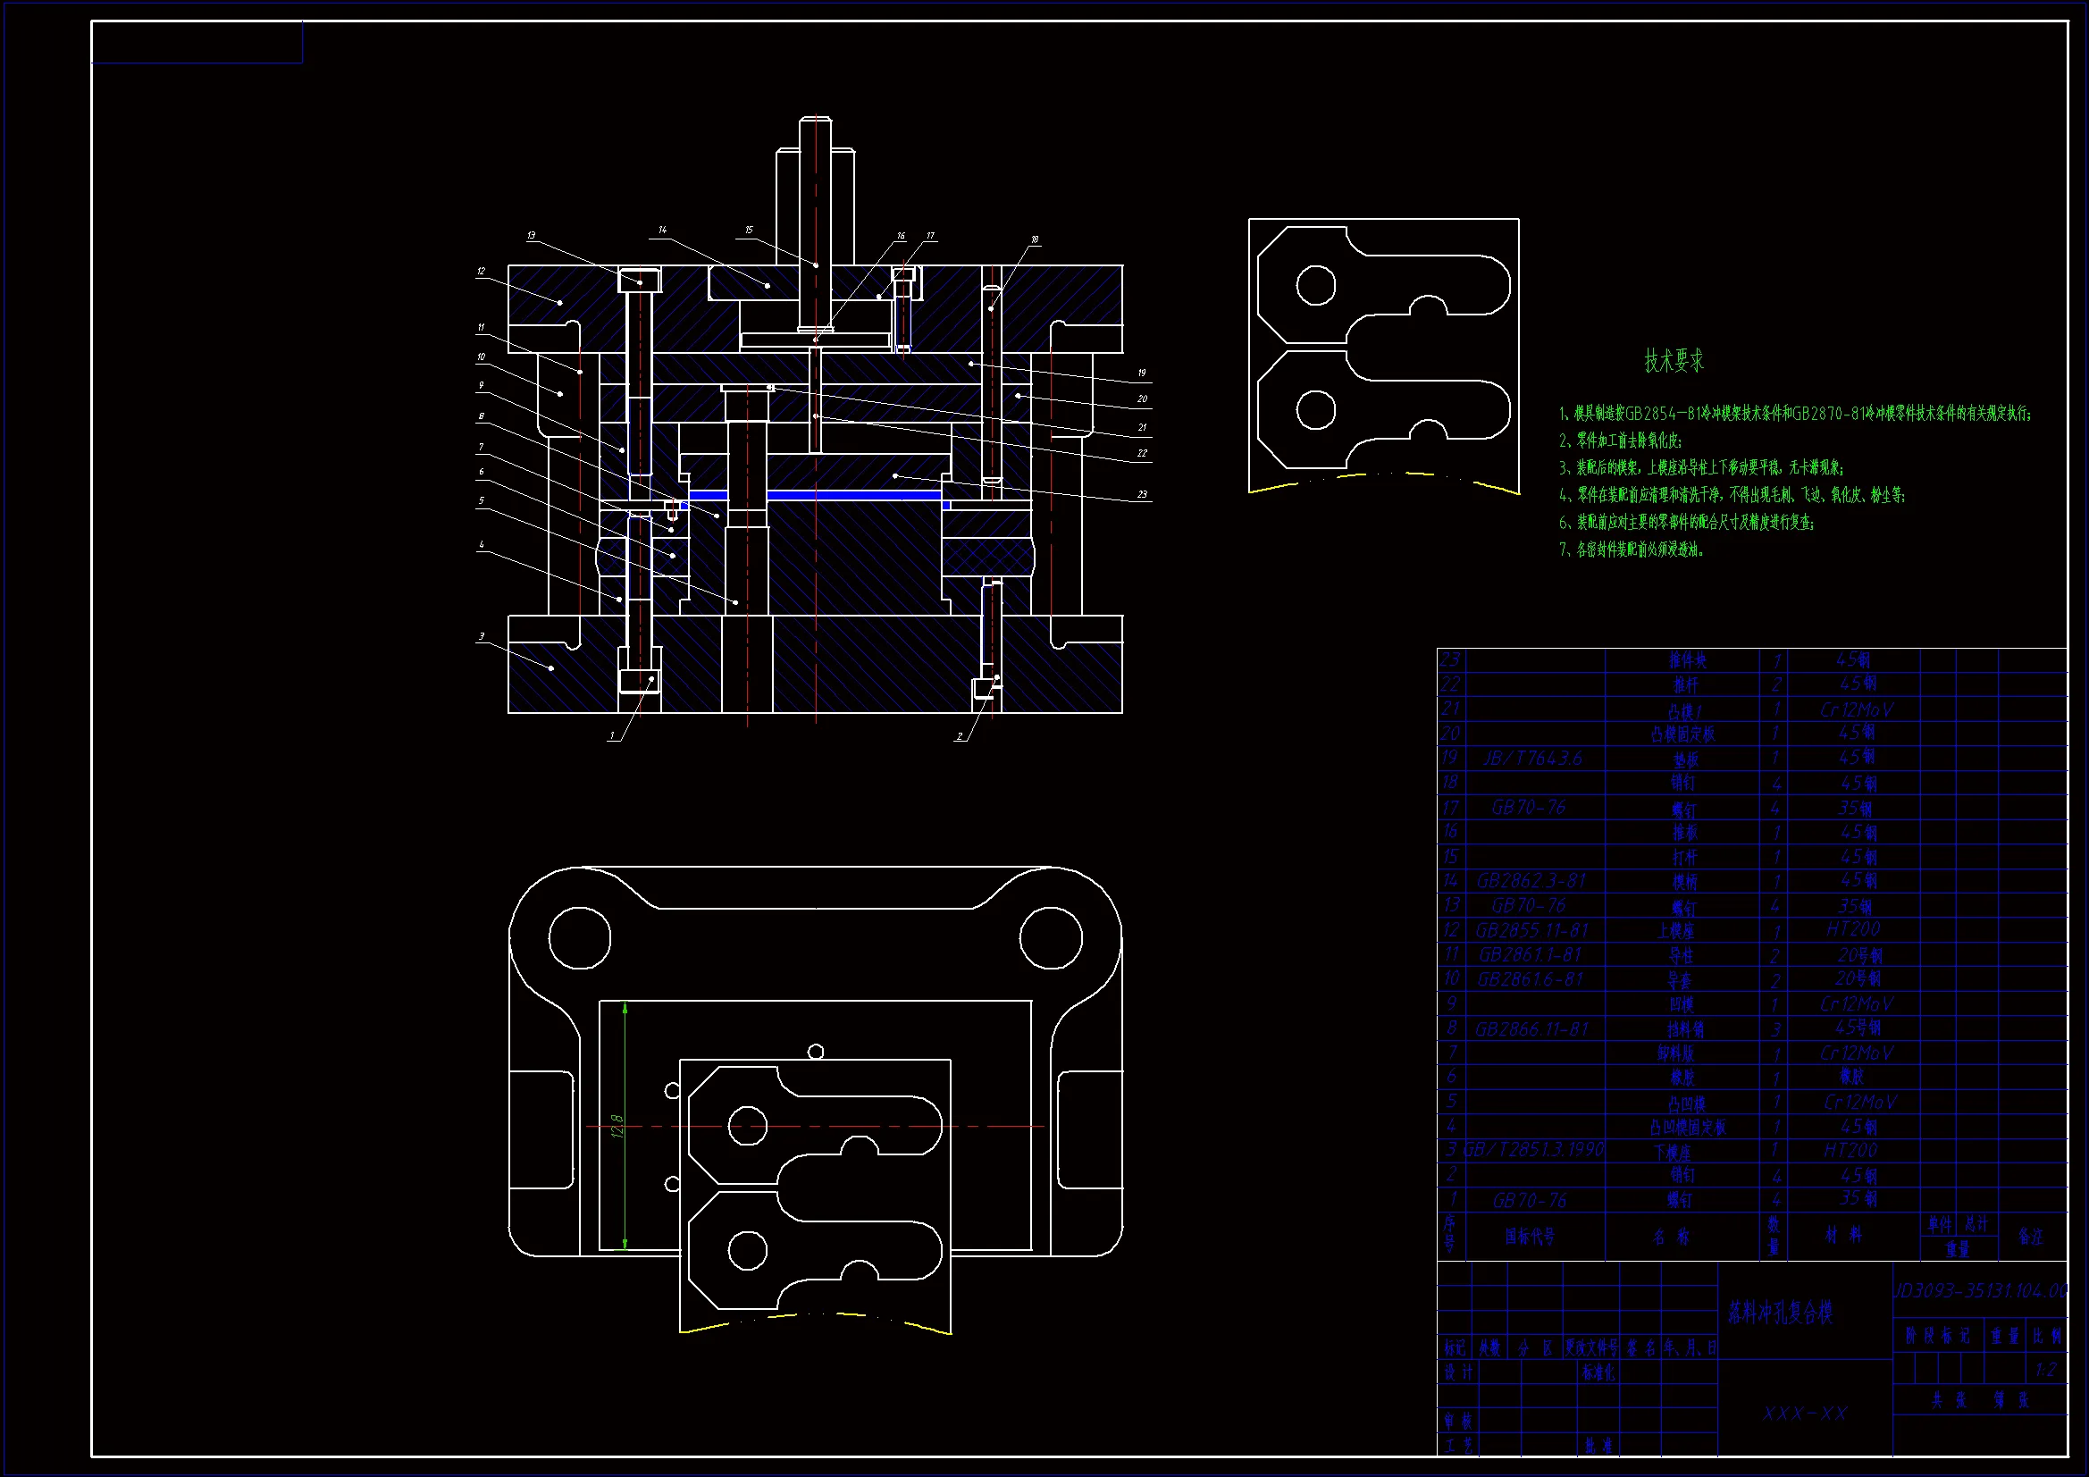Select small blue rectangle at top-left corner

click(197, 43)
